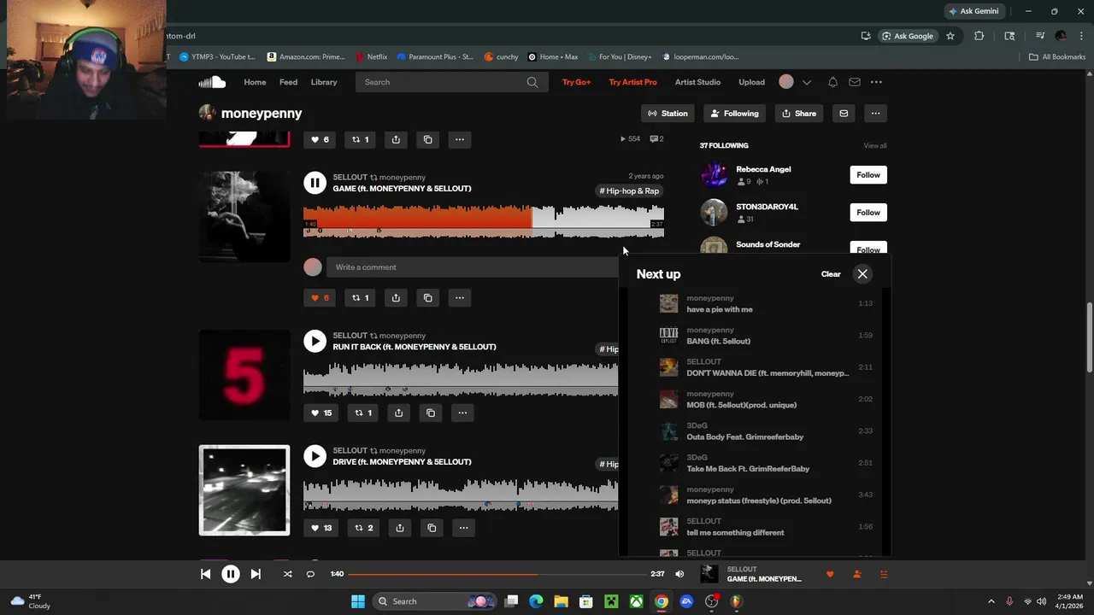Like DRIVE track with 13 likes
Viewport: 1094px width, 615px height.
321,528
